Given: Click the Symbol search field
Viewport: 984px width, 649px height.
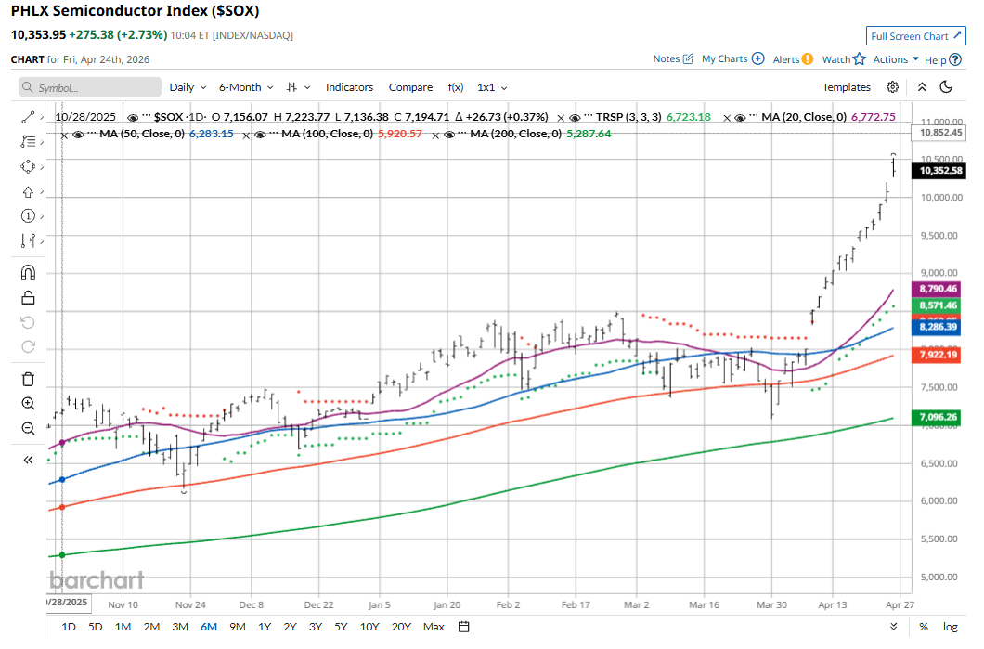Looking at the screenshot, I should point(88,87).
